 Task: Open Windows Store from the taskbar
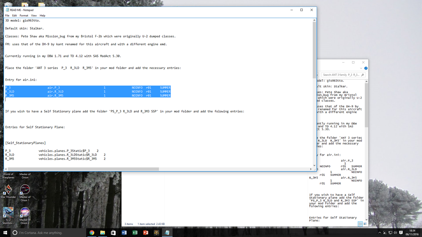tap(113, 232)
